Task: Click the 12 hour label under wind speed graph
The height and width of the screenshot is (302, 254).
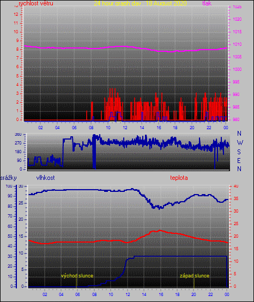Action: click(125, 128)
